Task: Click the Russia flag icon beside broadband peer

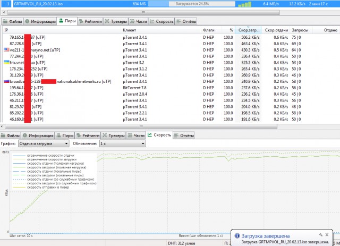Action: pyautogui.click(x=6, y=82)
